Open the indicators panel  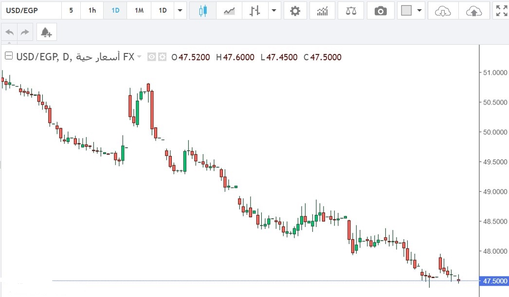click(x=322, y=10)
